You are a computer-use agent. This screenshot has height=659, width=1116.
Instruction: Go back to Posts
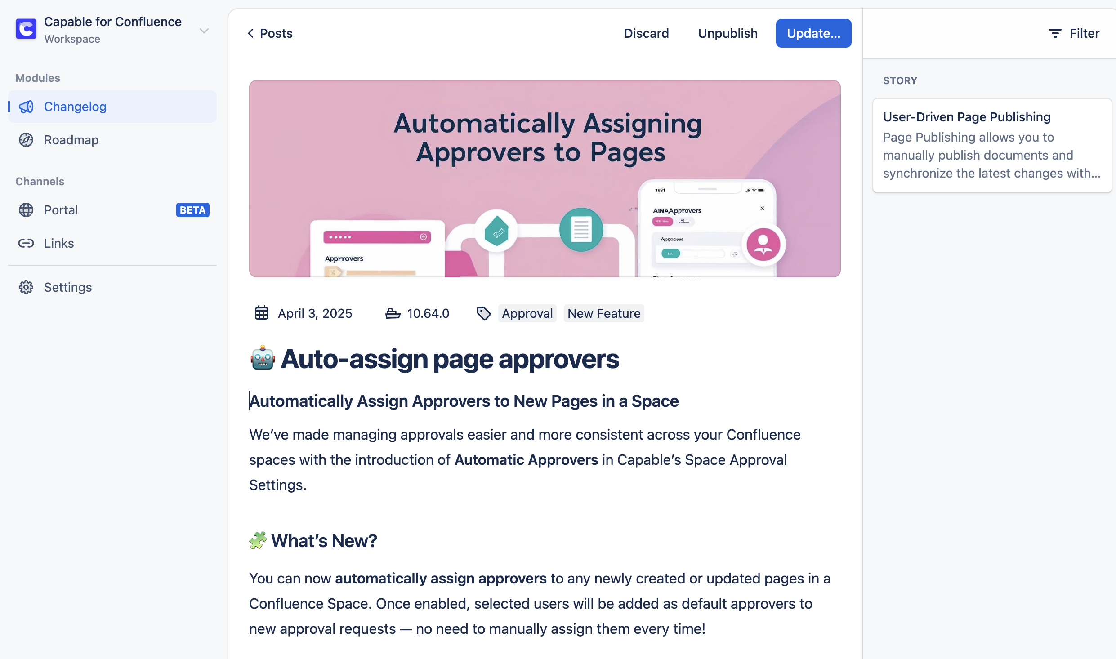[270, 33]
